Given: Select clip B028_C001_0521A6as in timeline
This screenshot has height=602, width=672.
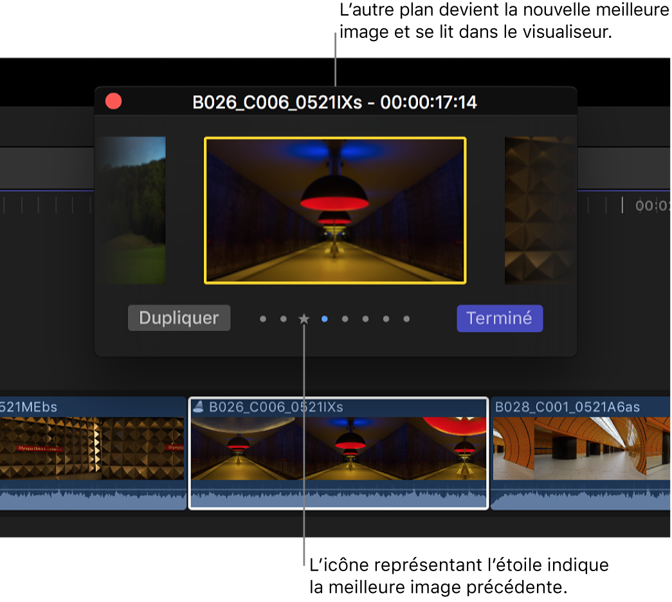Looking at the screenshot, I should coord(581,453).
